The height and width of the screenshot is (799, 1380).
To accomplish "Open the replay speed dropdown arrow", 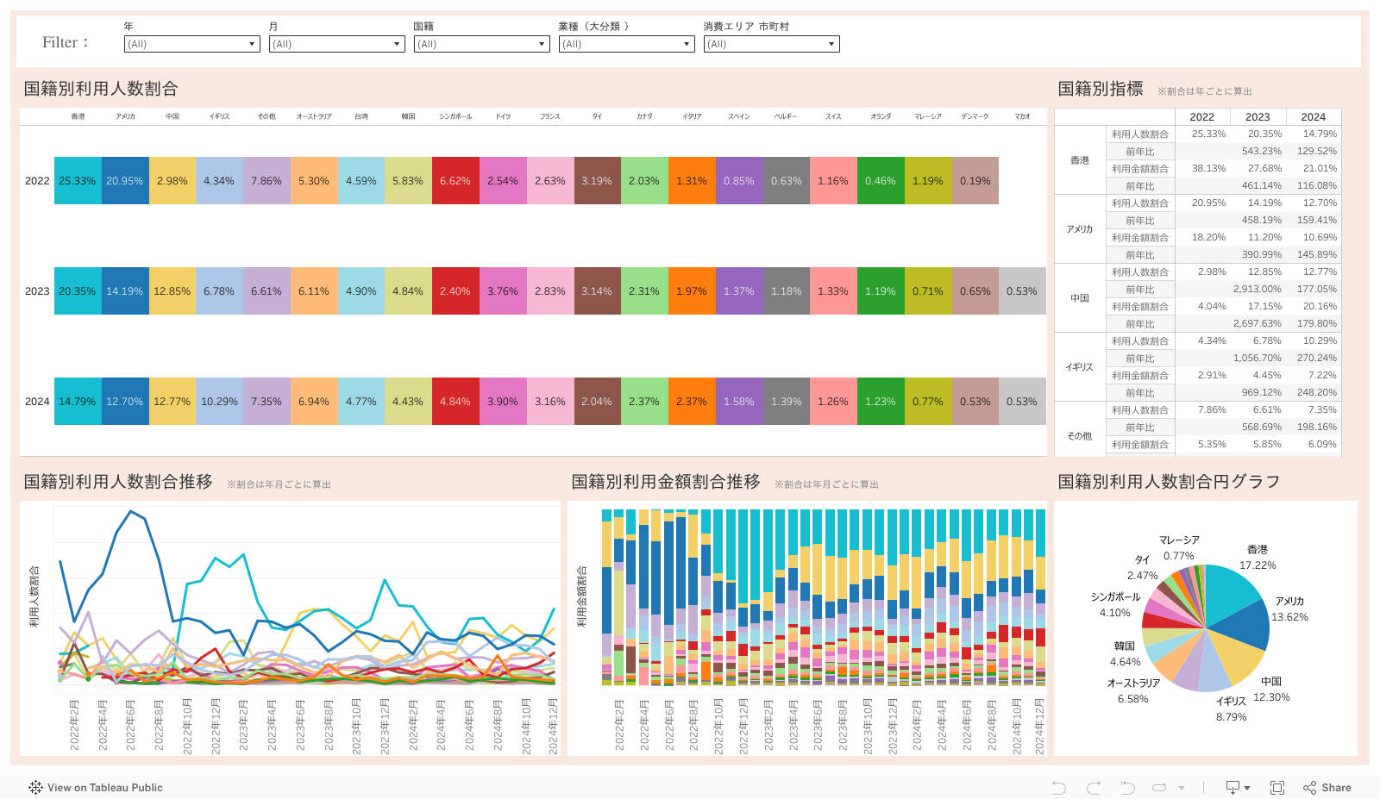I will click(1182, 788).
